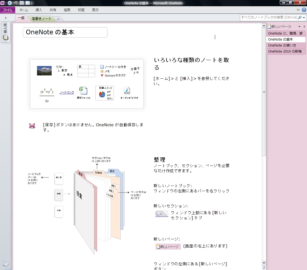
Task: Open the ホーム ribbon tab
Action: pyautogui.click(x=24, y=10)
